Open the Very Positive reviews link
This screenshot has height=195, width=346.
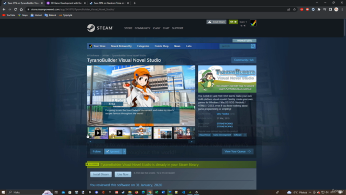tap(223, 114)
